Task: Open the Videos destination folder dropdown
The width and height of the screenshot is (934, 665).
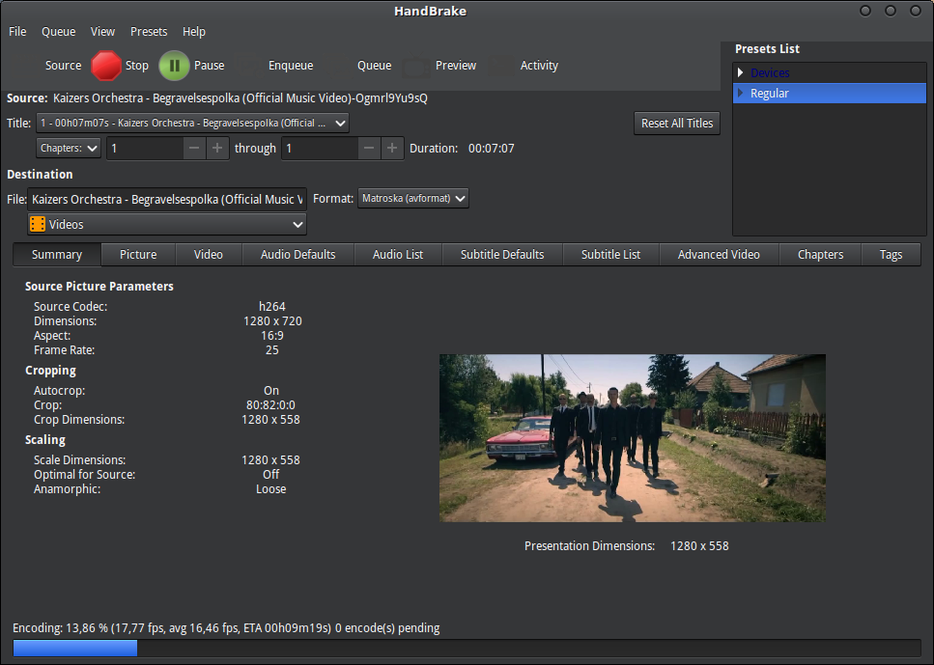Action: [167, 225]
